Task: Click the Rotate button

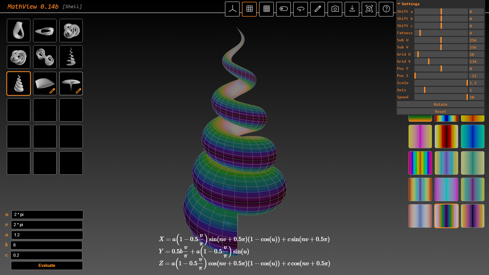Action: (440, 104)
